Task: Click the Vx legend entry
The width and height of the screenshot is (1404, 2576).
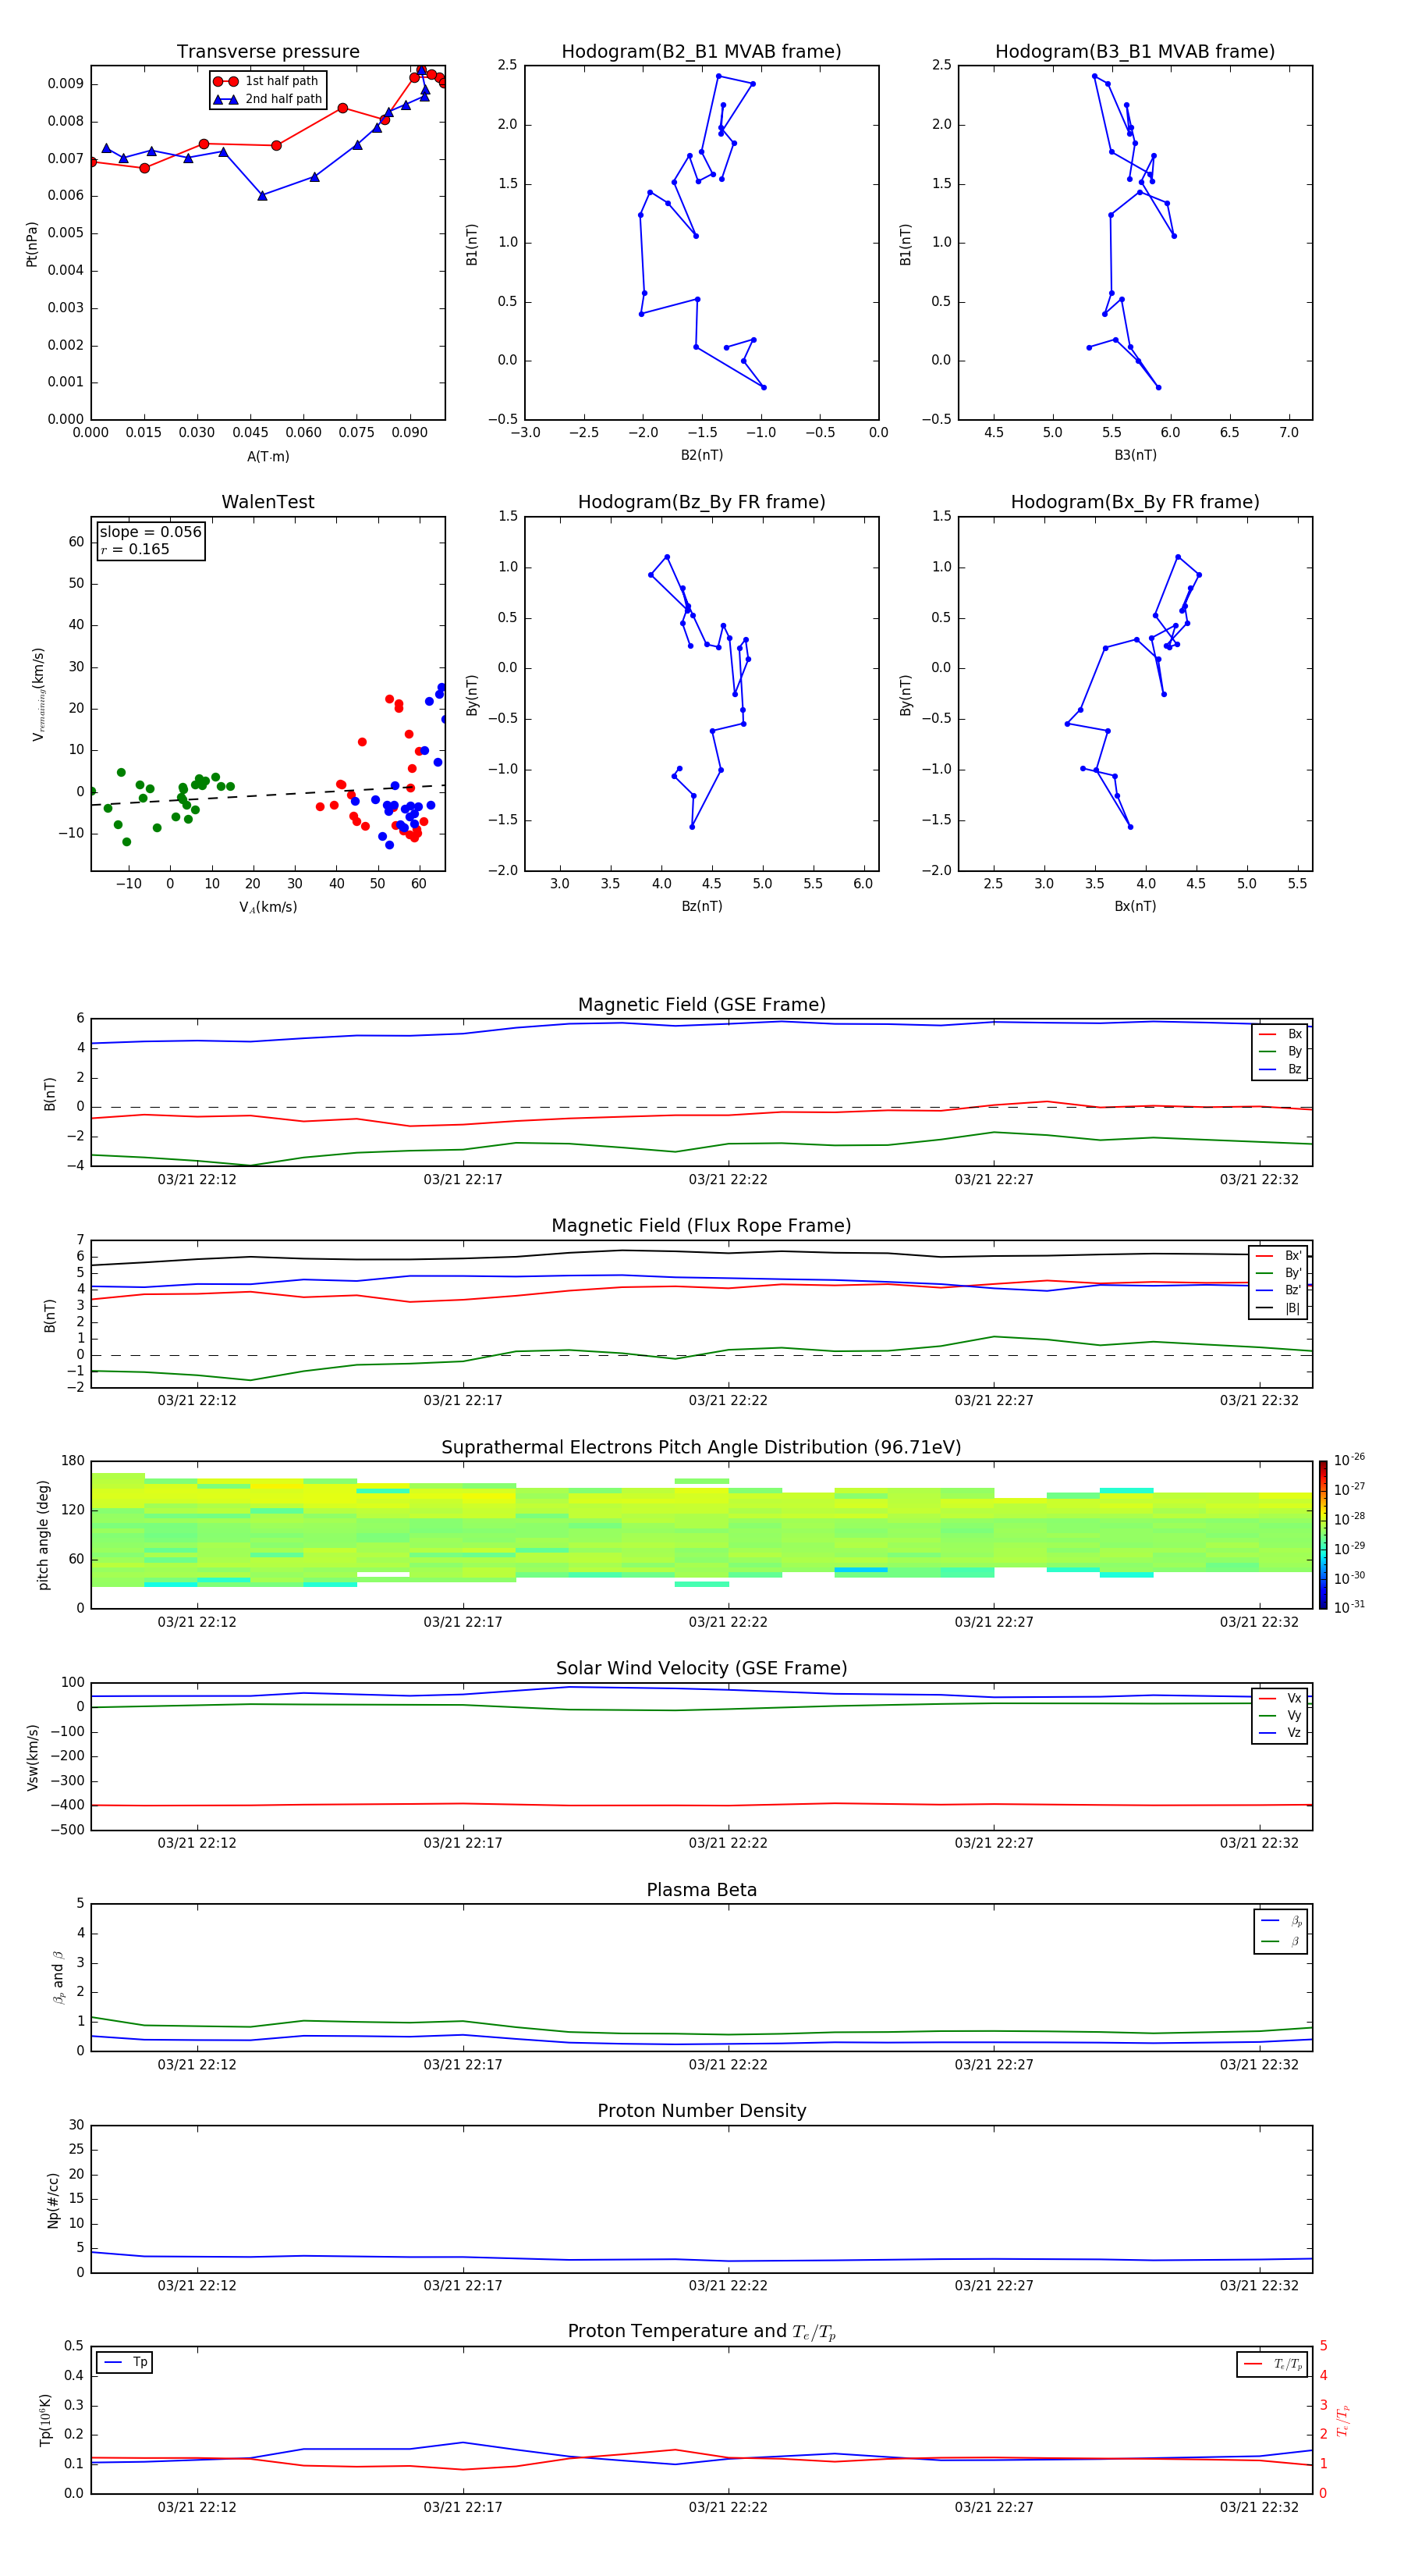Action: pos(1280,1698)
